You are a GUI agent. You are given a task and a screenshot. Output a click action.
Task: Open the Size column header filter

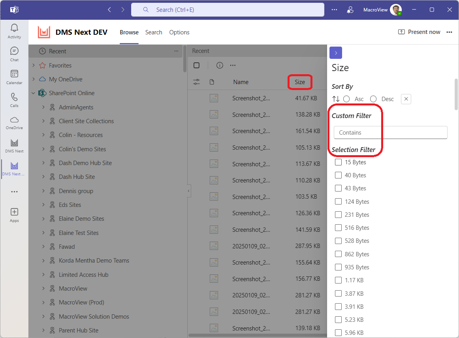click(x=300, y=82)
